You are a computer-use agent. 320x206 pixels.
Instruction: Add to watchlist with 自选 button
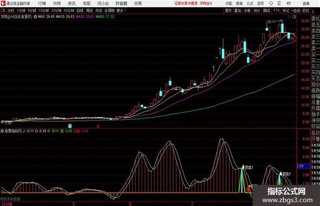(x=296, y=10)
